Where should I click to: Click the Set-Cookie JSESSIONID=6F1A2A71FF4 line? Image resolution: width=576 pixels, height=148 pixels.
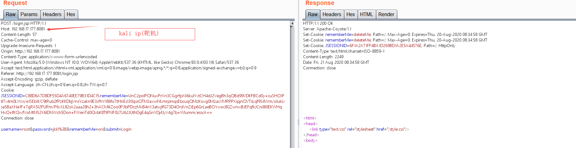pyautogui.click(x=379, y=46)
